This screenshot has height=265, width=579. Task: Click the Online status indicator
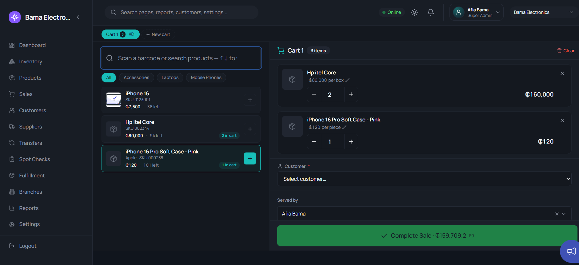tap(392, 12)
